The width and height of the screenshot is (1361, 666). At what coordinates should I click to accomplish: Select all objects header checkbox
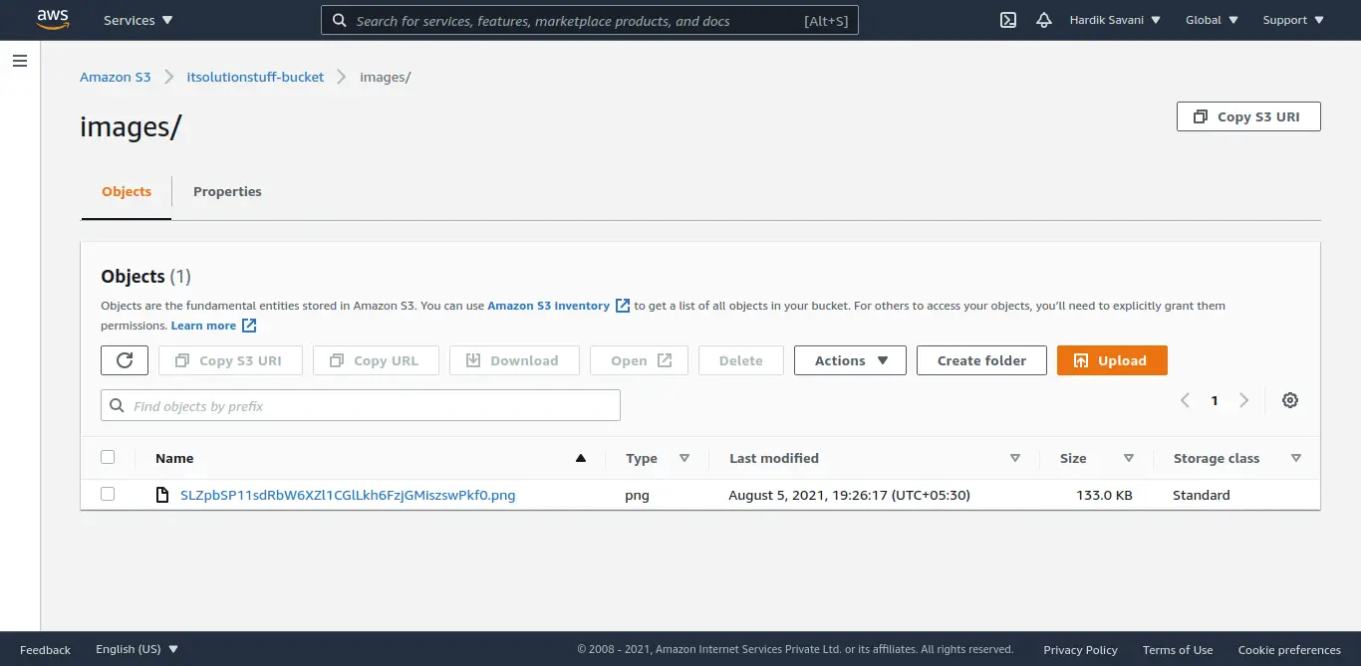coord(108,458)
